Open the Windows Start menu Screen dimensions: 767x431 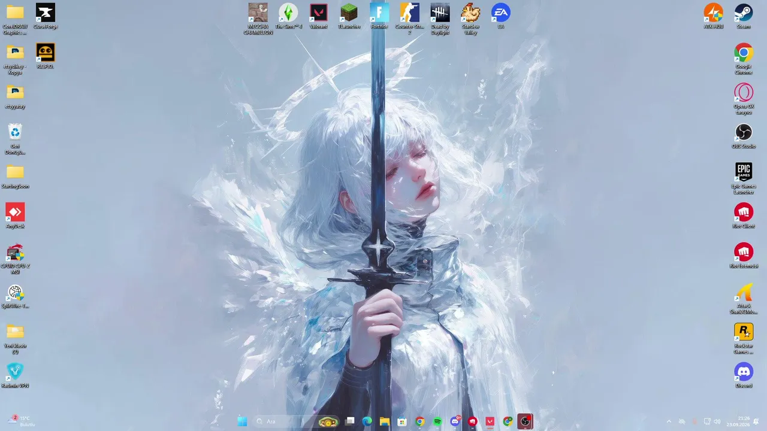[x=242, y=421]
